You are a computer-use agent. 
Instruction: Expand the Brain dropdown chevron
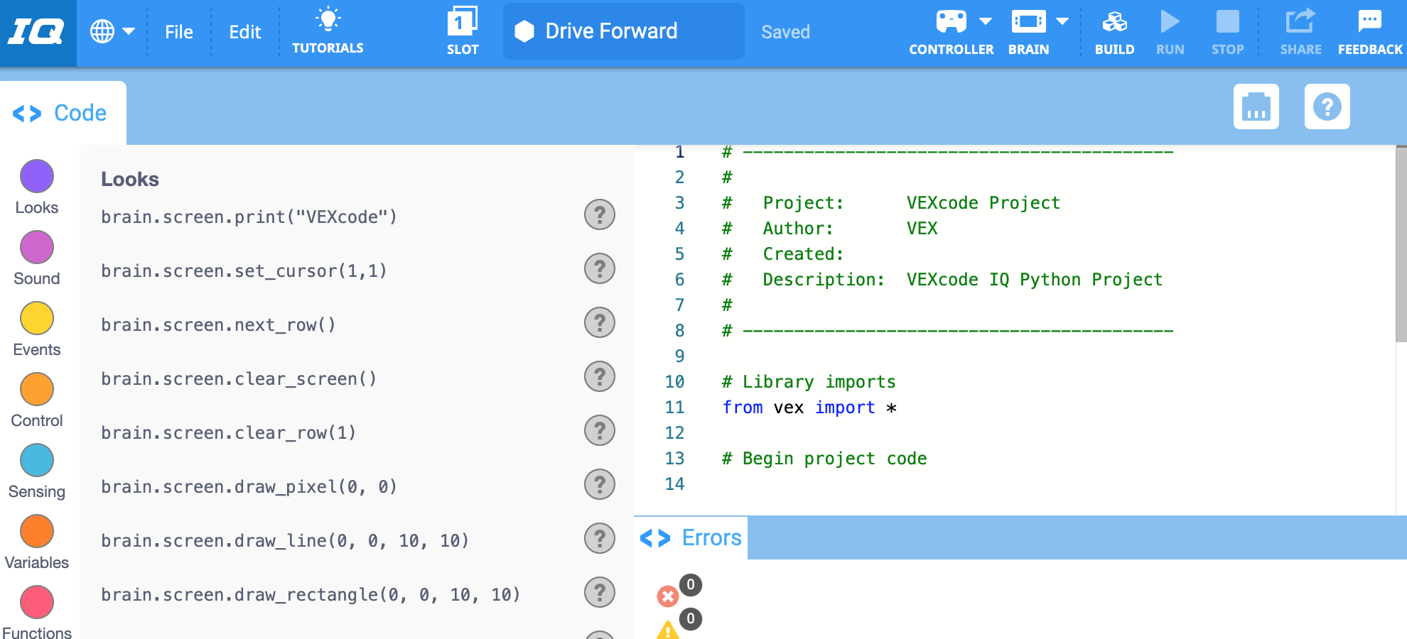click(1063, 20)
